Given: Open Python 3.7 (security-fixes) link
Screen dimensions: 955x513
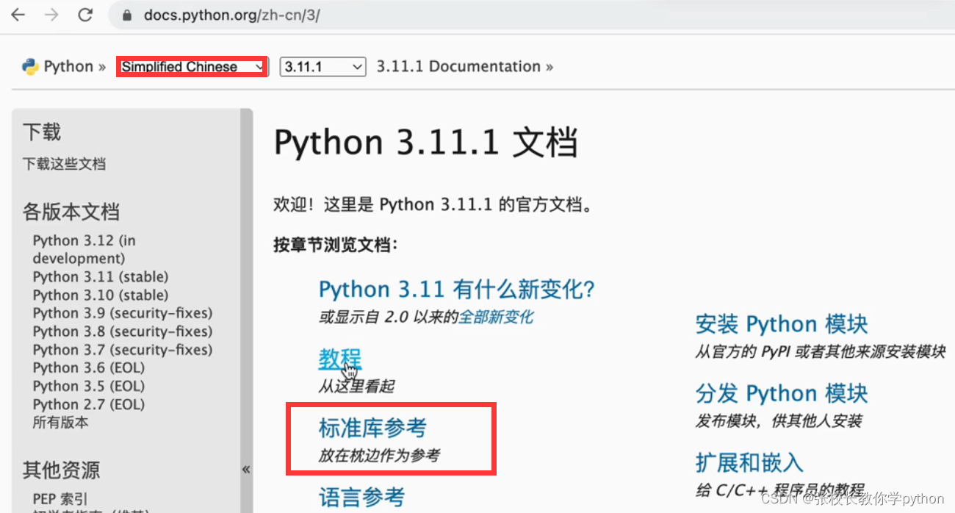Looking at the screenshot, I should (x=123, y=350).
